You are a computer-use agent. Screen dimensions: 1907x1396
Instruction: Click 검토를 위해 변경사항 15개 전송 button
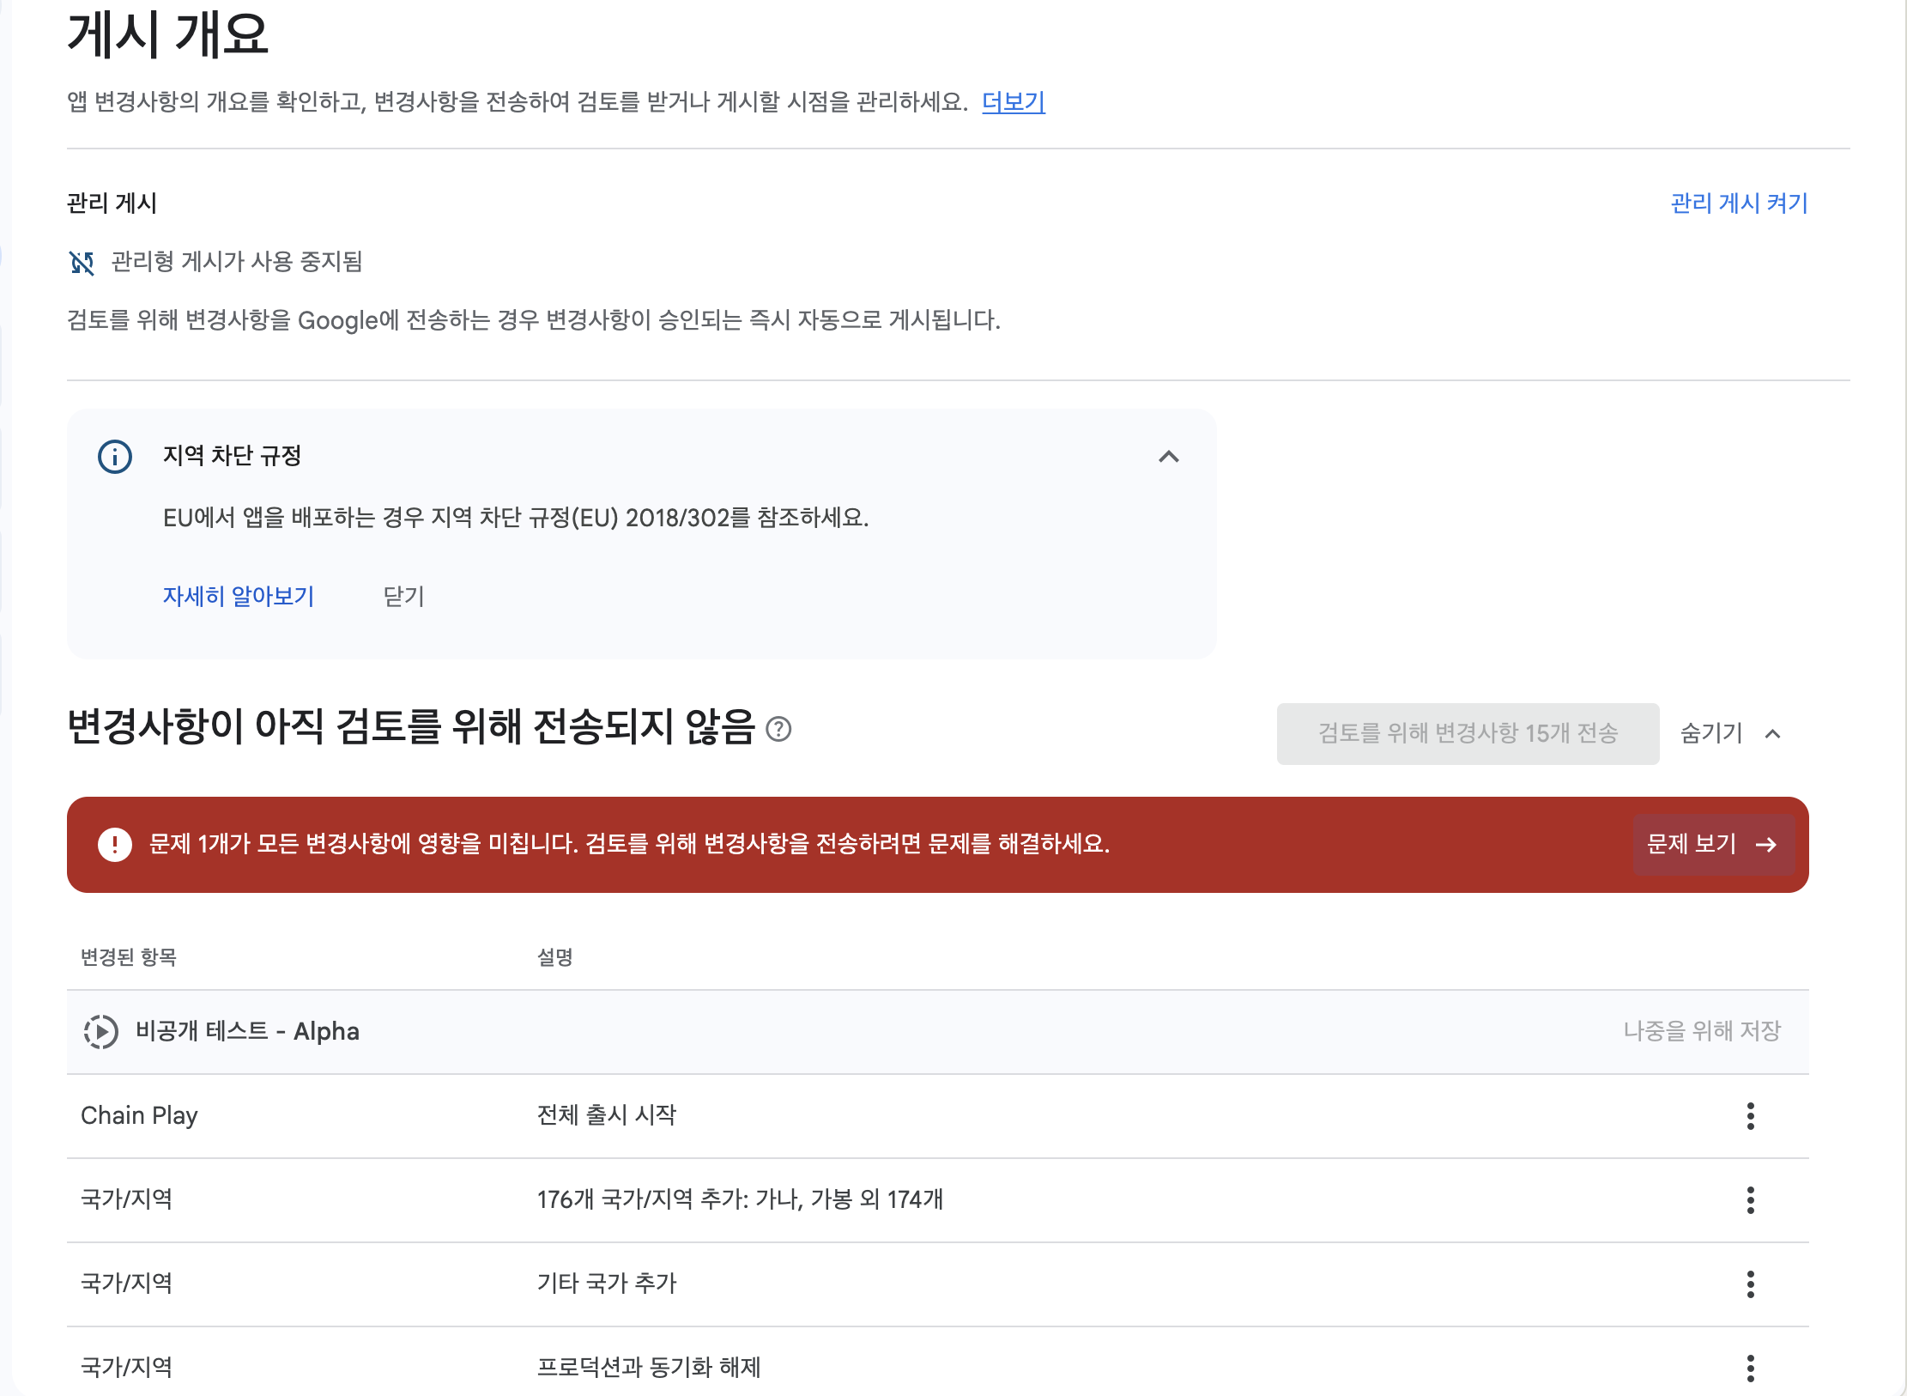coord(1468,733)
